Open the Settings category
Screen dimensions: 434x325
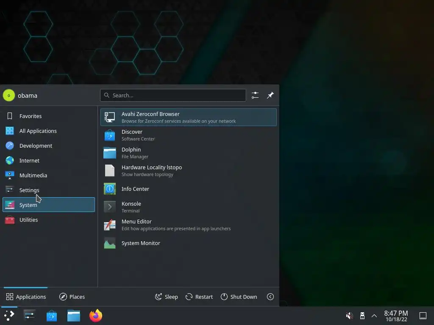click(x=49, y=190)
